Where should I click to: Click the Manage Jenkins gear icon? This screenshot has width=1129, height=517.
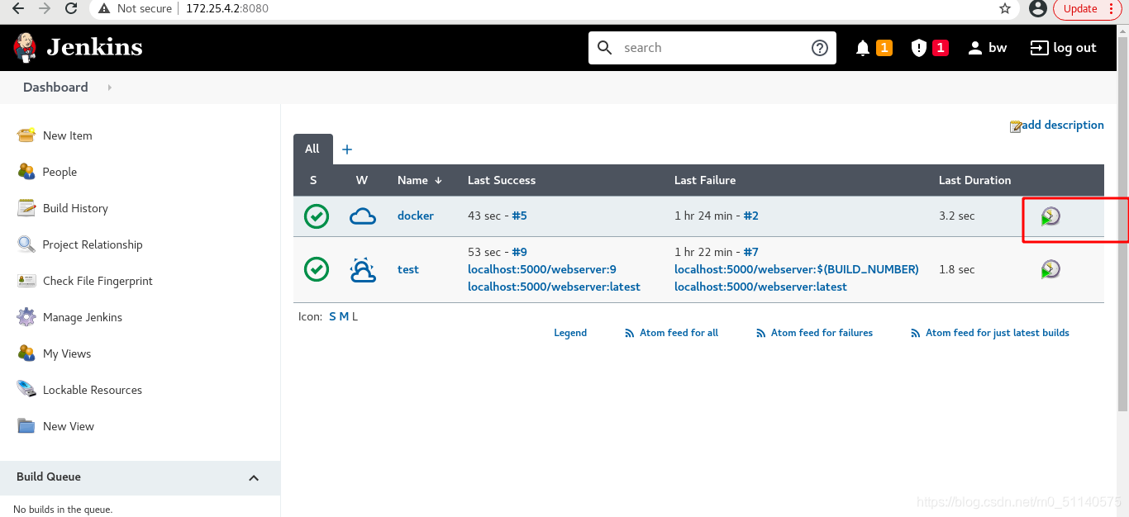coord(26,317)
